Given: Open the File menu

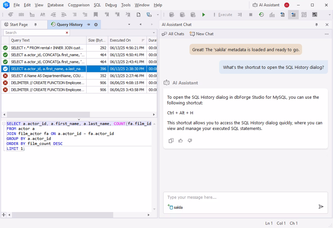Looking at the screenshot, I should click(x=16, y=5).
